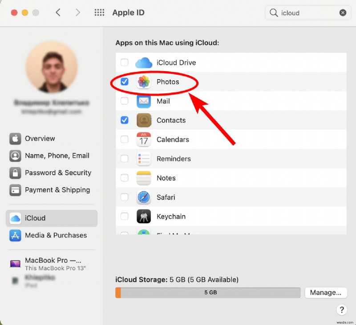The image size is (356, 325).
Task: Click the Media & Purchases App Store icon
Action: coord(15,236)
